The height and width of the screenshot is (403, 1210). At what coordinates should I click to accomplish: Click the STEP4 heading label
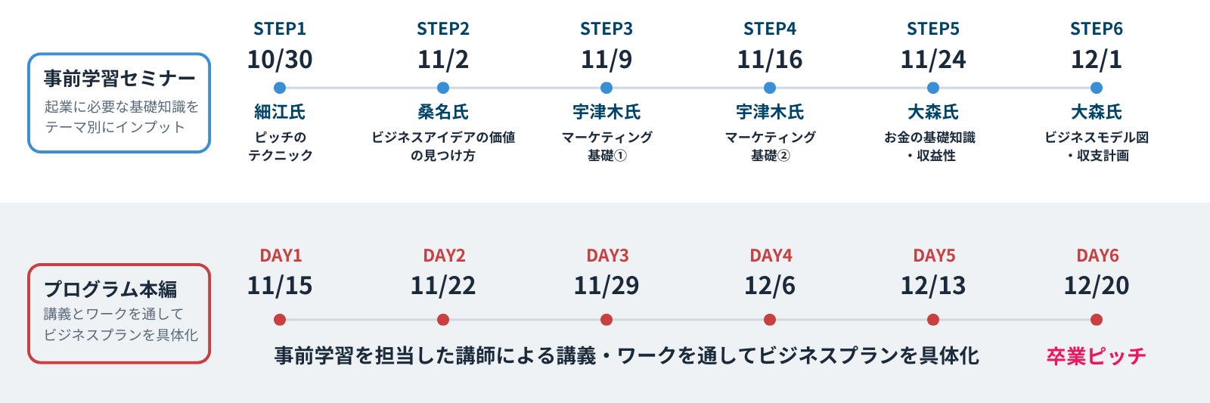click(x=770, y=29)
